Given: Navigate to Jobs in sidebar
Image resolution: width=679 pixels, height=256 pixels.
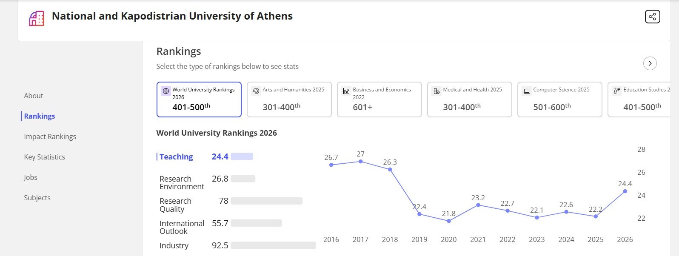Looking at the screenshot, I should pyautogui.click(x=31, y=177).
